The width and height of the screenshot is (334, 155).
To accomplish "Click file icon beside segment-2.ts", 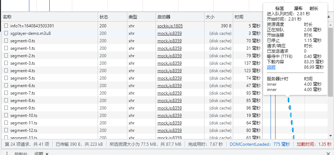I will (x=6, y=55).
